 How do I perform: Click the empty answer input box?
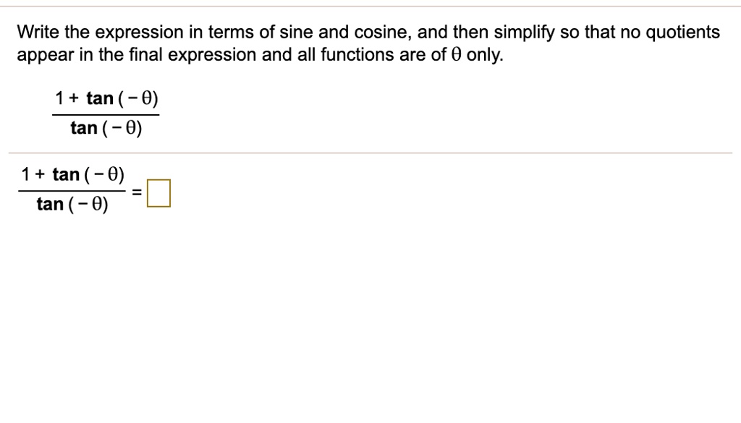(158, 193)
